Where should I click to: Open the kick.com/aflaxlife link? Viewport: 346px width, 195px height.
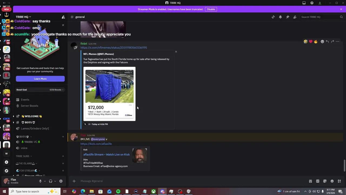tap(96, 144)
